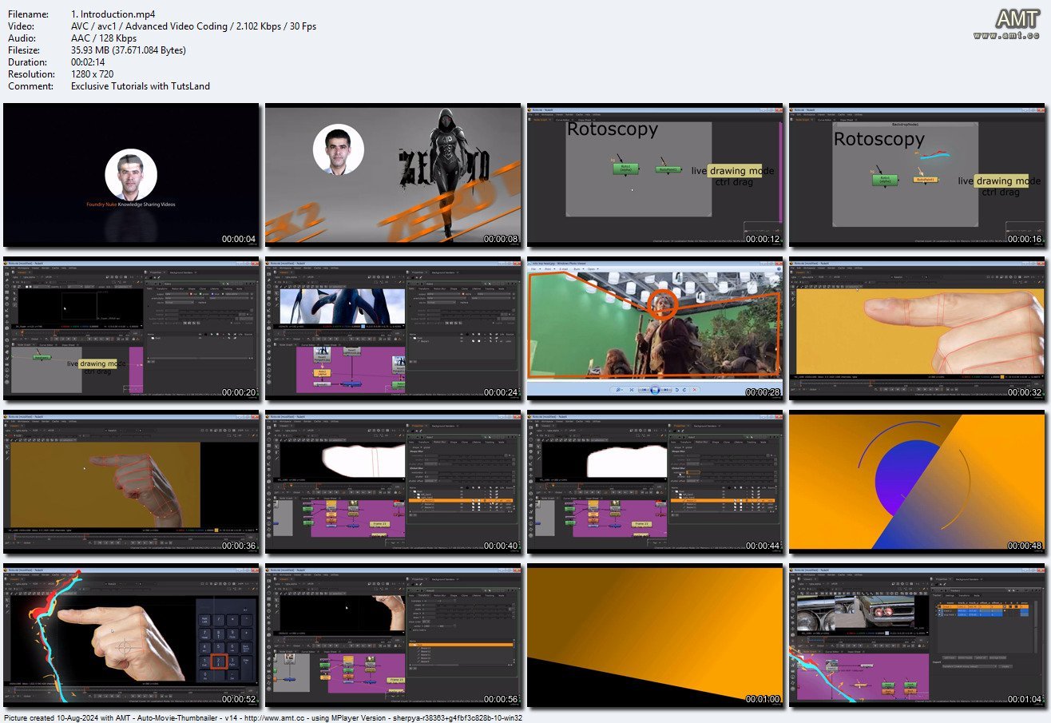Select the Roto1 node in 00:00:16 frame
The height and width of the screenshot is (723, 1051).
884,180
